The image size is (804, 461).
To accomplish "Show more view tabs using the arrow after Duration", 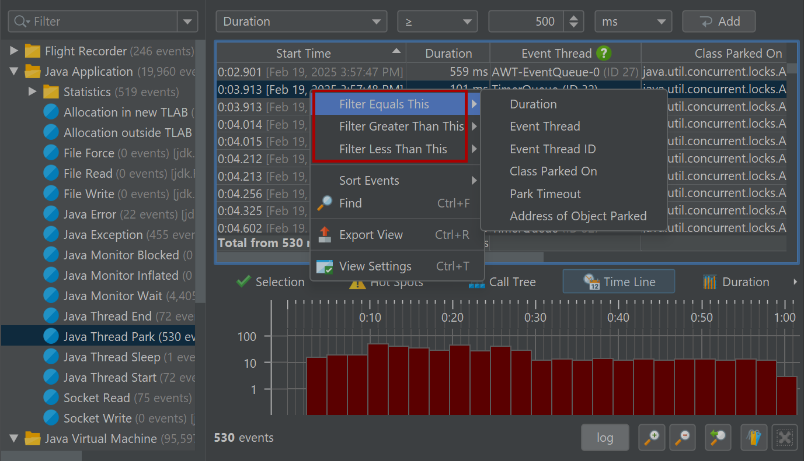I will [795, 282].
